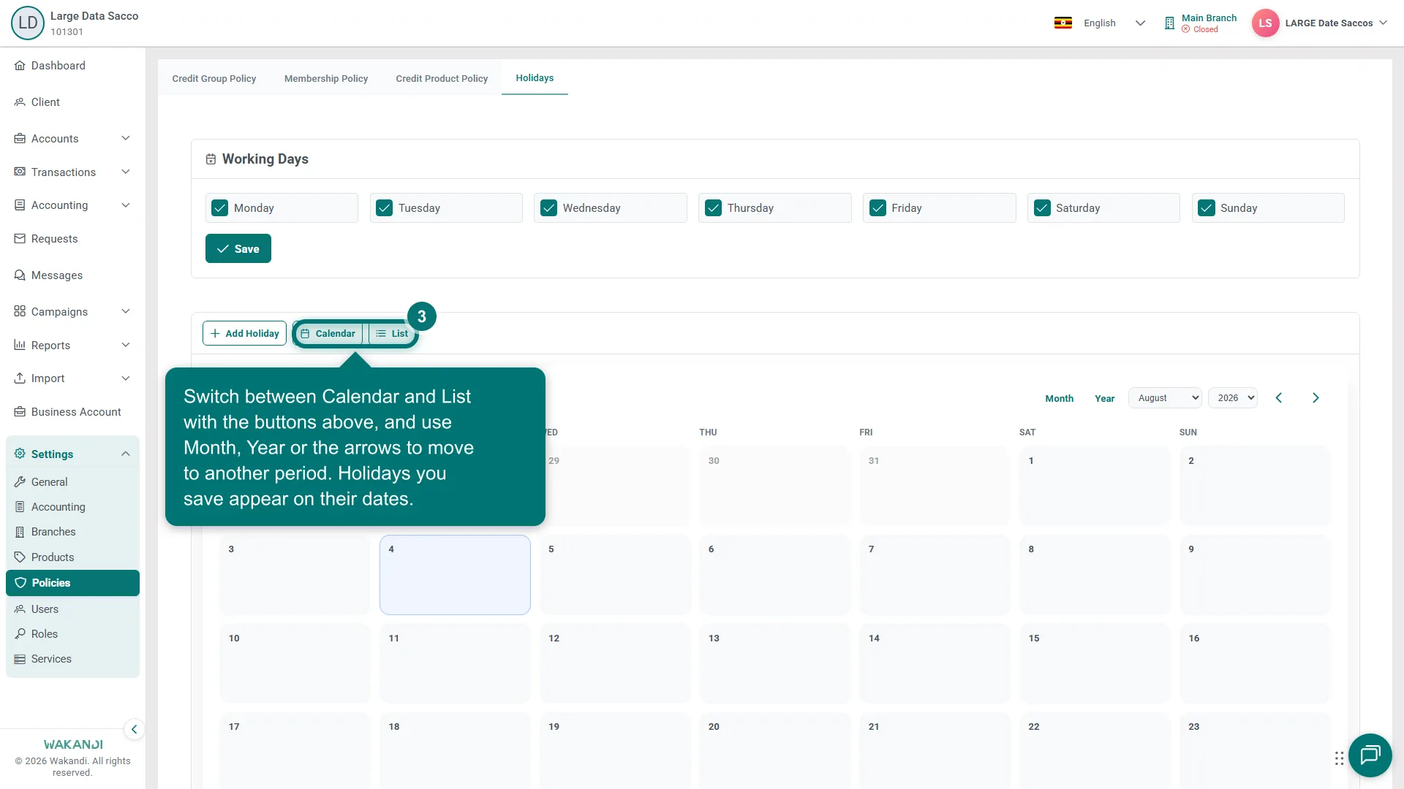This screenshot has width=1404, height=789.
Task: Open the August month dropdown
Action: pos(1165,398)
